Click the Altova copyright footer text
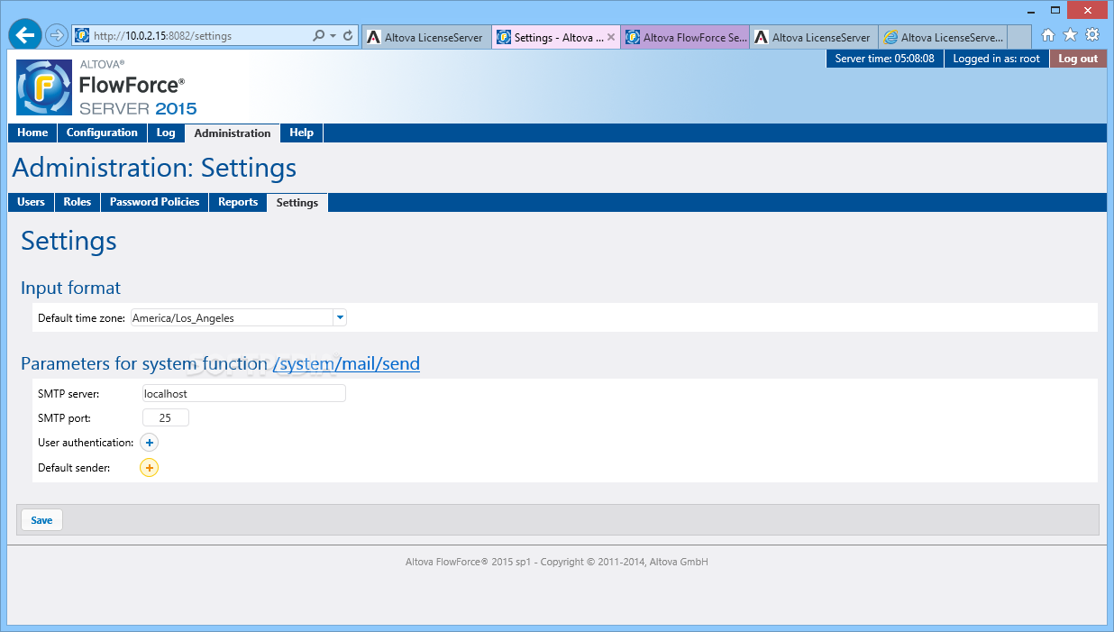The image size is (1114, 632). click(x=557, y=562)
